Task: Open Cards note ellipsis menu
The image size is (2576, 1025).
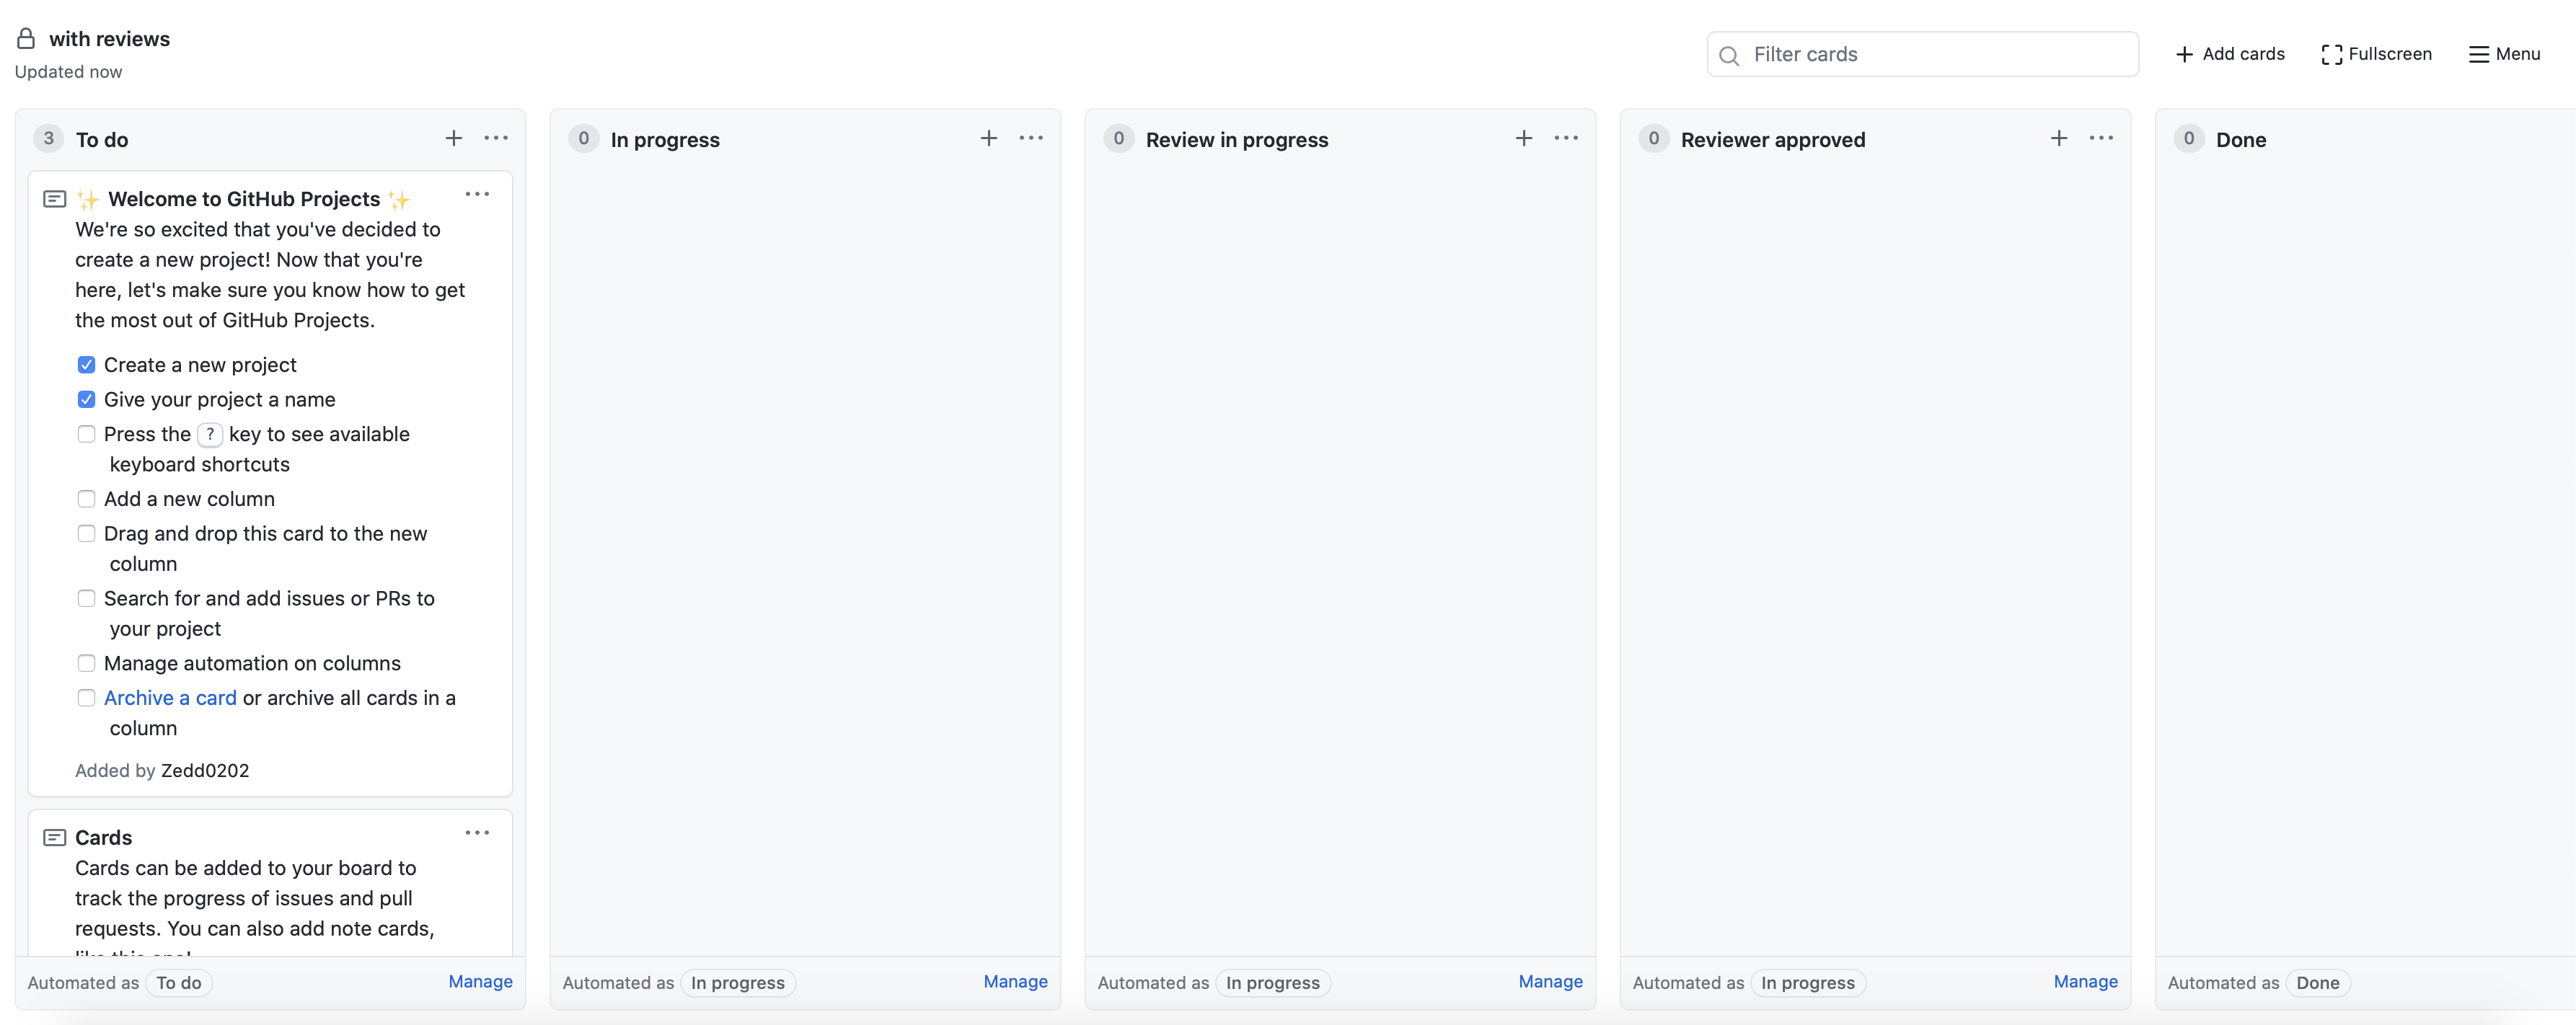Action: (477, 832)
